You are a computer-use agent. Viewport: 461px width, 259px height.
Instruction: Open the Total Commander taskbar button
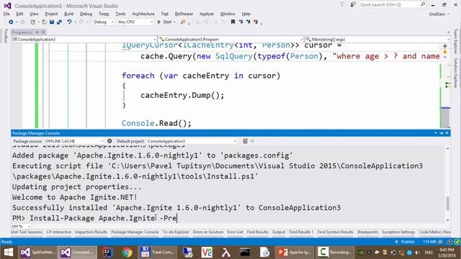(158, 253)
